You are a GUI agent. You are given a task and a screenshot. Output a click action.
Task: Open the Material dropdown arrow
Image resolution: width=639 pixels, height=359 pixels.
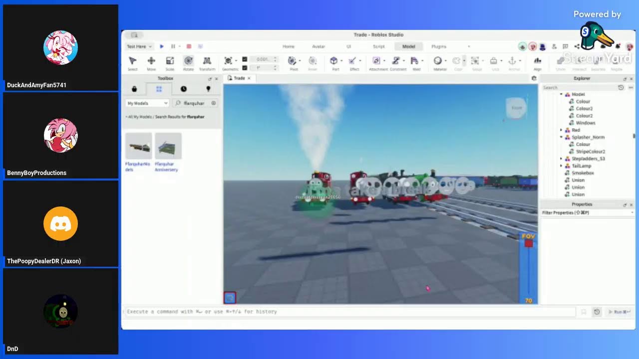445,61
